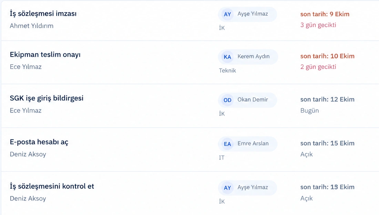Click the Teknik department label
Screen dimensions: 379x215
pos(227,71)
